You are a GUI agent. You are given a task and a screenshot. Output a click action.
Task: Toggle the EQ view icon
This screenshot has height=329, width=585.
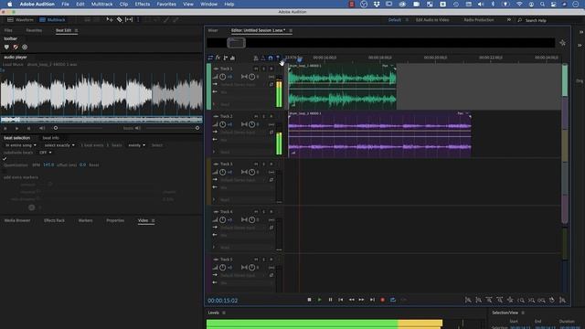click(x=233, y=58)
